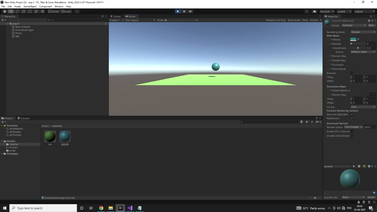This screenshot has width=377, height=212.
Task: Click the shader Edit button
Action: coord(372,25)
